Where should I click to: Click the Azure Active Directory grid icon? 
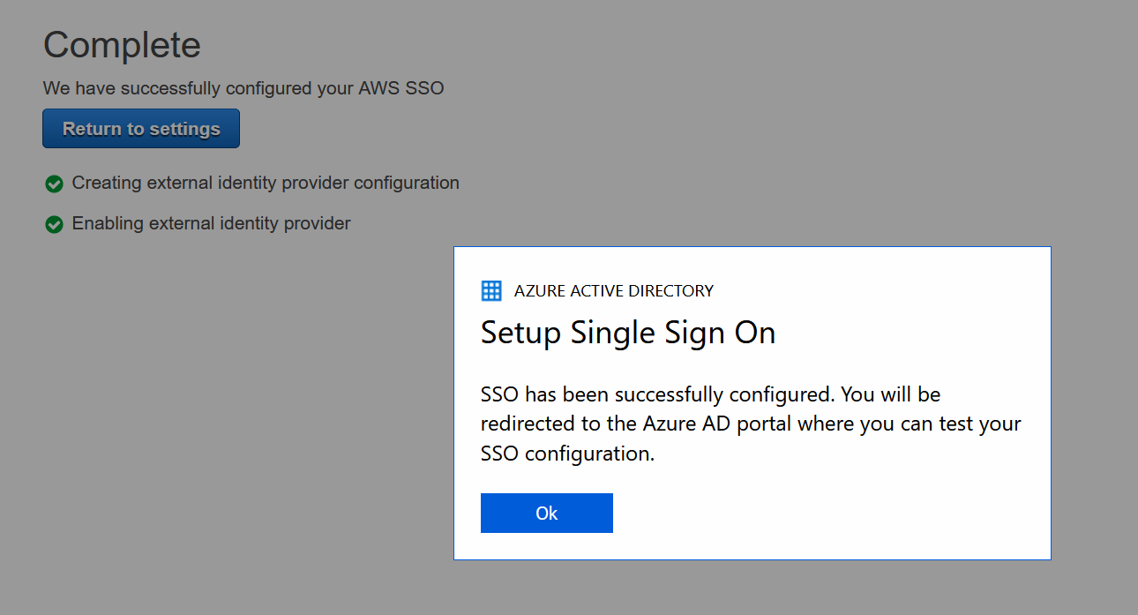491,290
